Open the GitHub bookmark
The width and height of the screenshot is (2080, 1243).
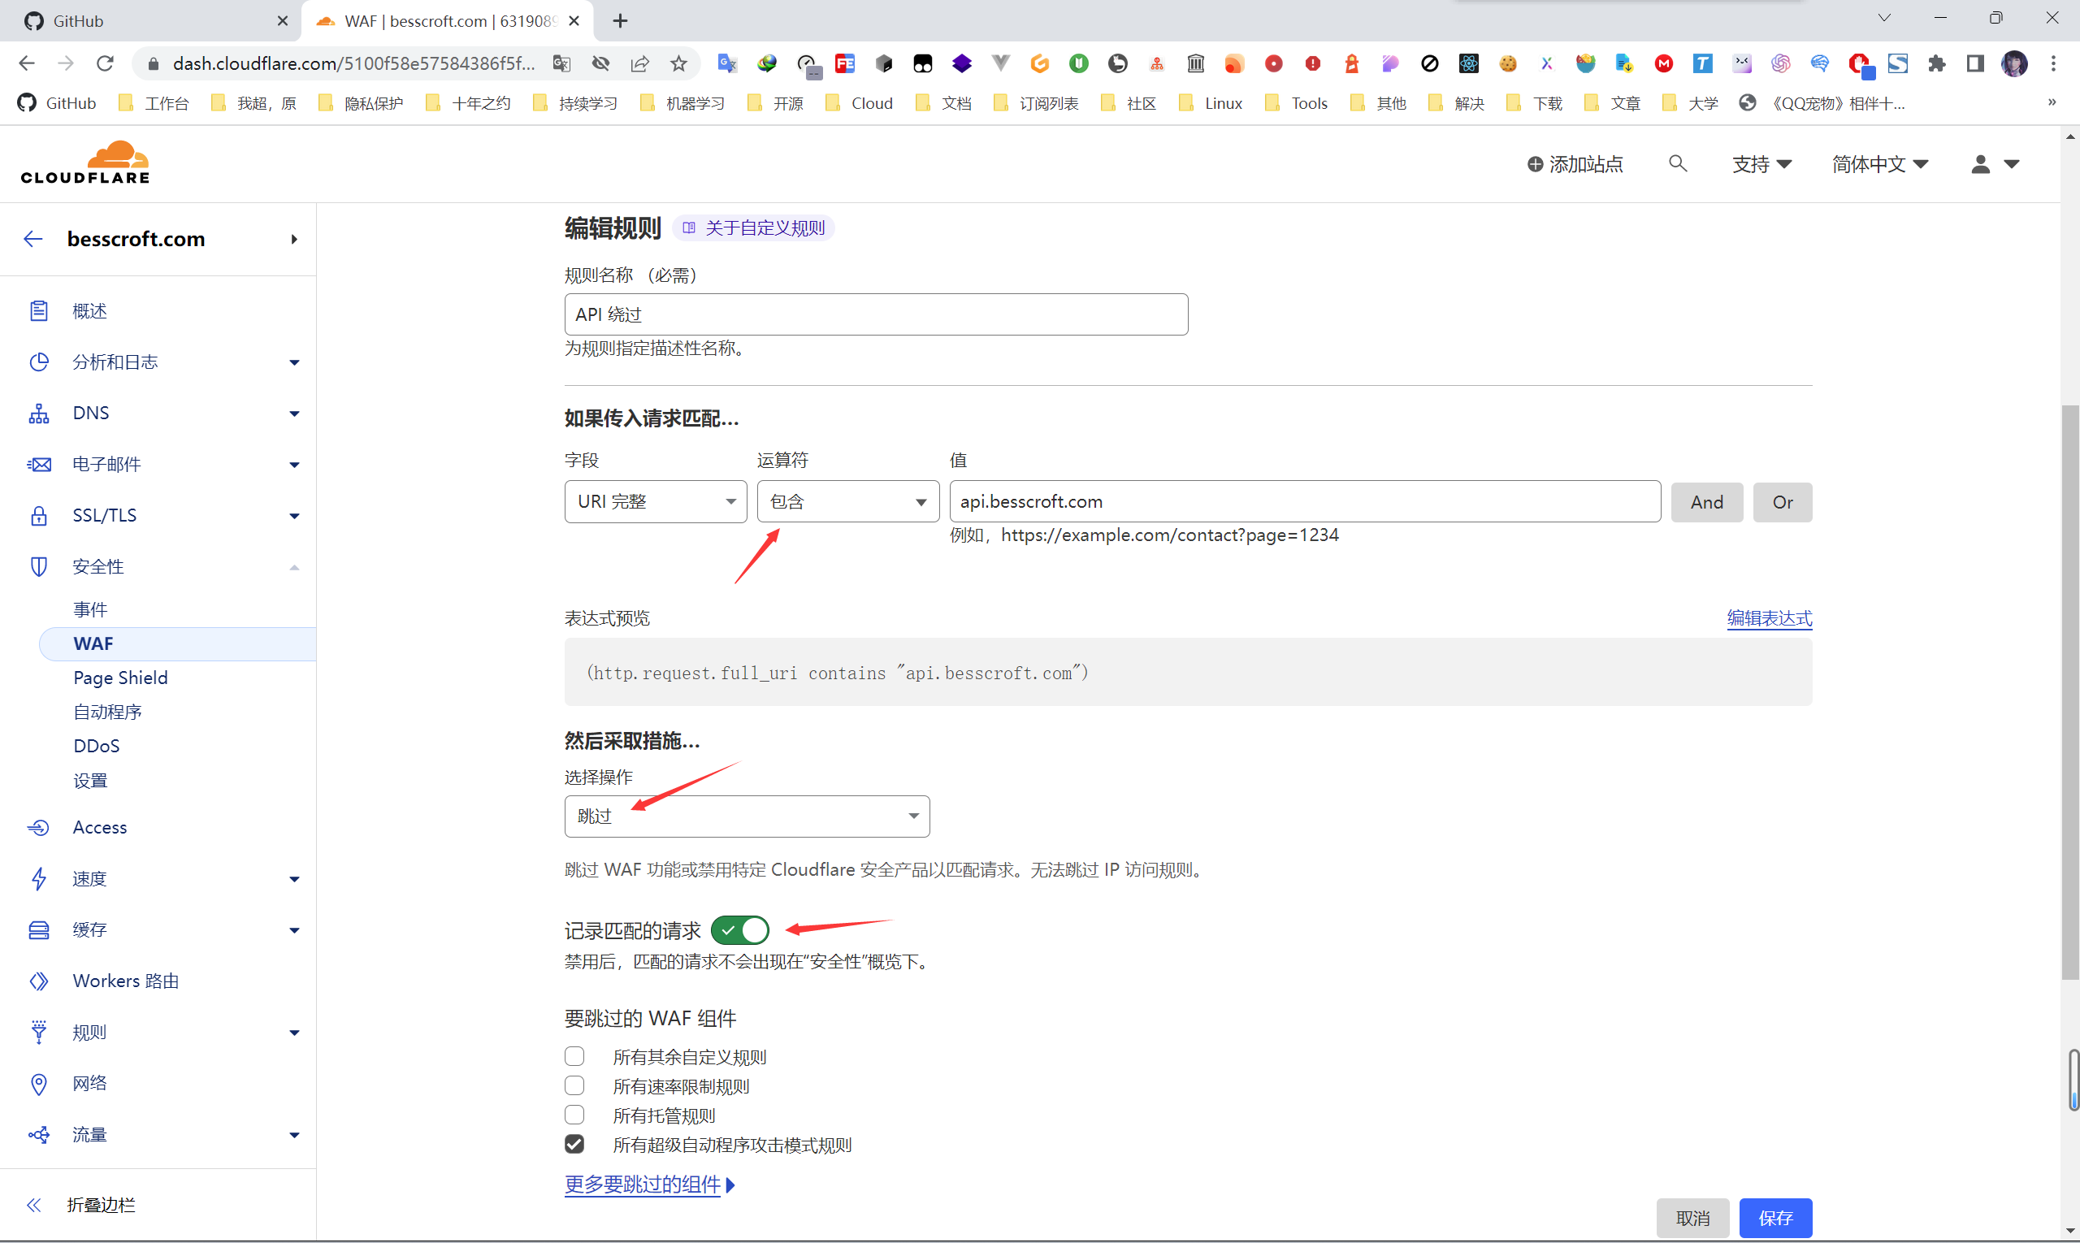(x=57, y=103)
